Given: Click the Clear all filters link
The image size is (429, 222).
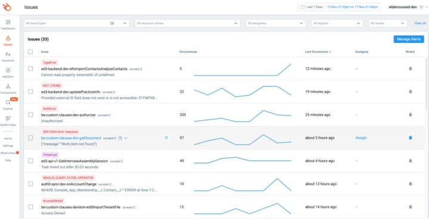Looking at the screenshot, I should pos(420,24).
